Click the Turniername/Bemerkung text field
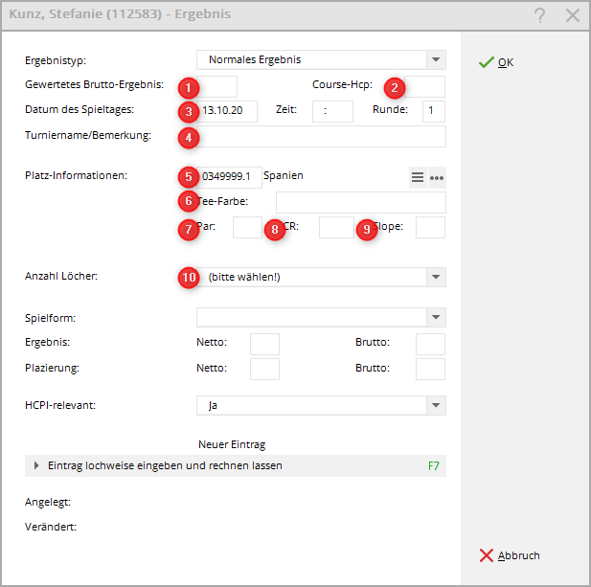Viewport: 591px width, 587px height. [322, 136]
